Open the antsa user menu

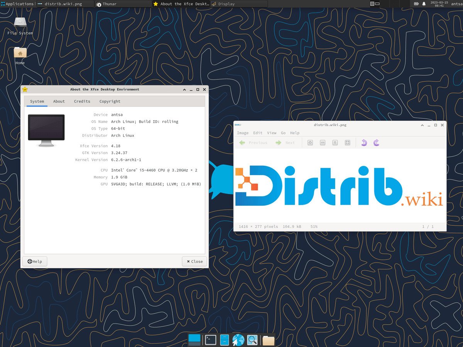[456, 4]
